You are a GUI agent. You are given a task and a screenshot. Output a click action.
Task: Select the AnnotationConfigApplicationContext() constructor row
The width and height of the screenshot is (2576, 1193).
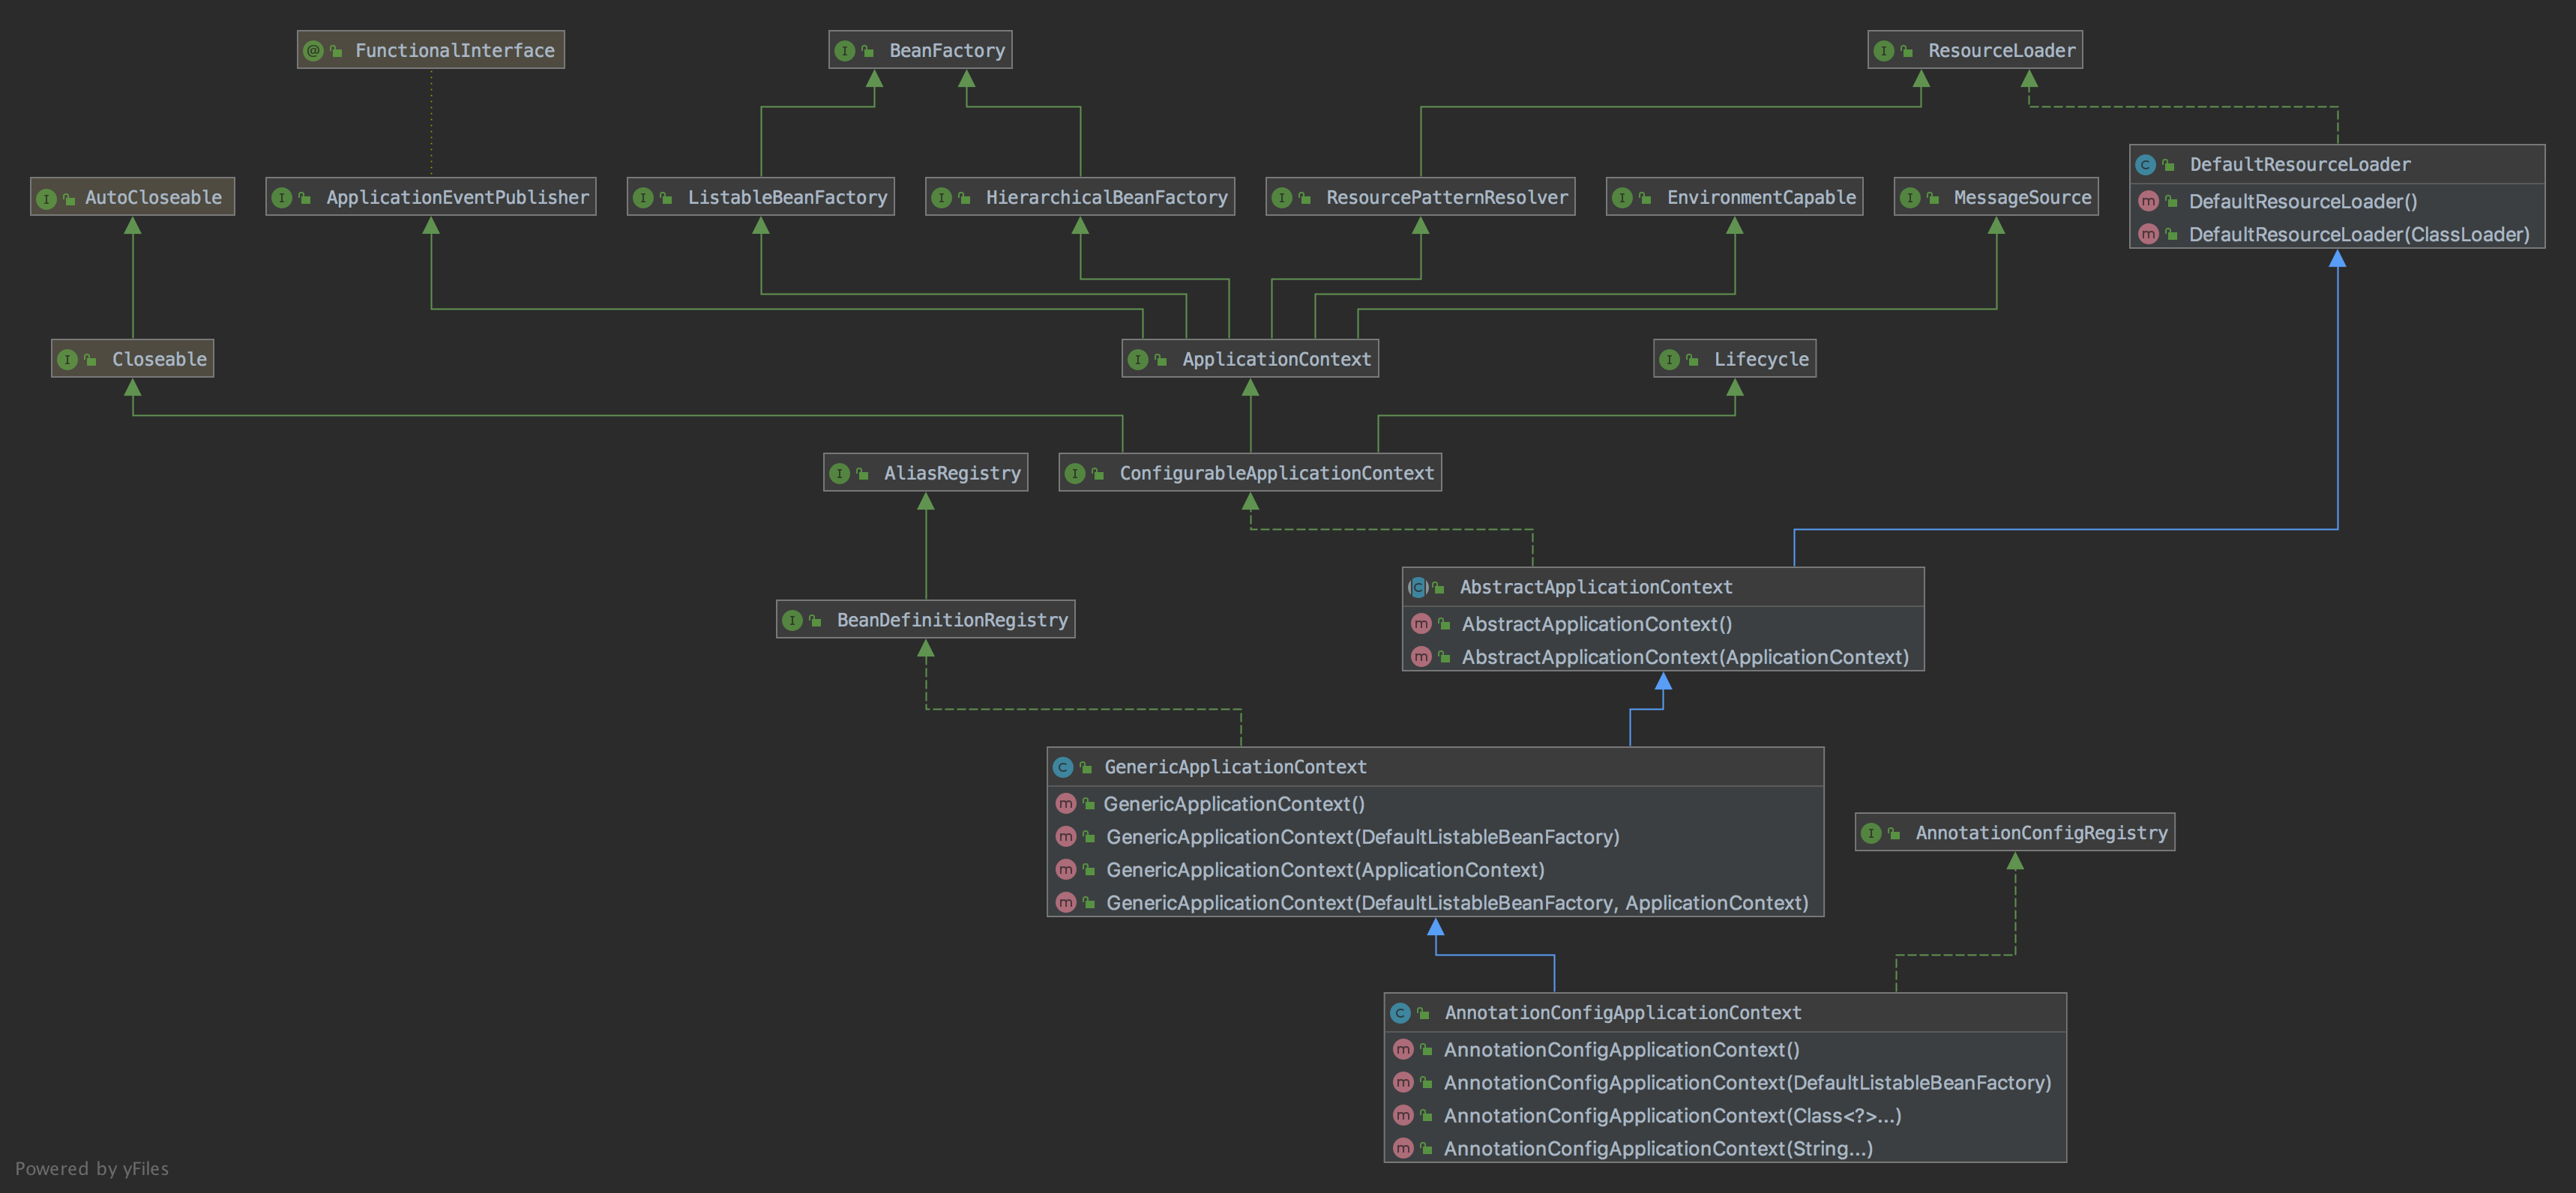pyautogui.click(x=1725, y=1050)
